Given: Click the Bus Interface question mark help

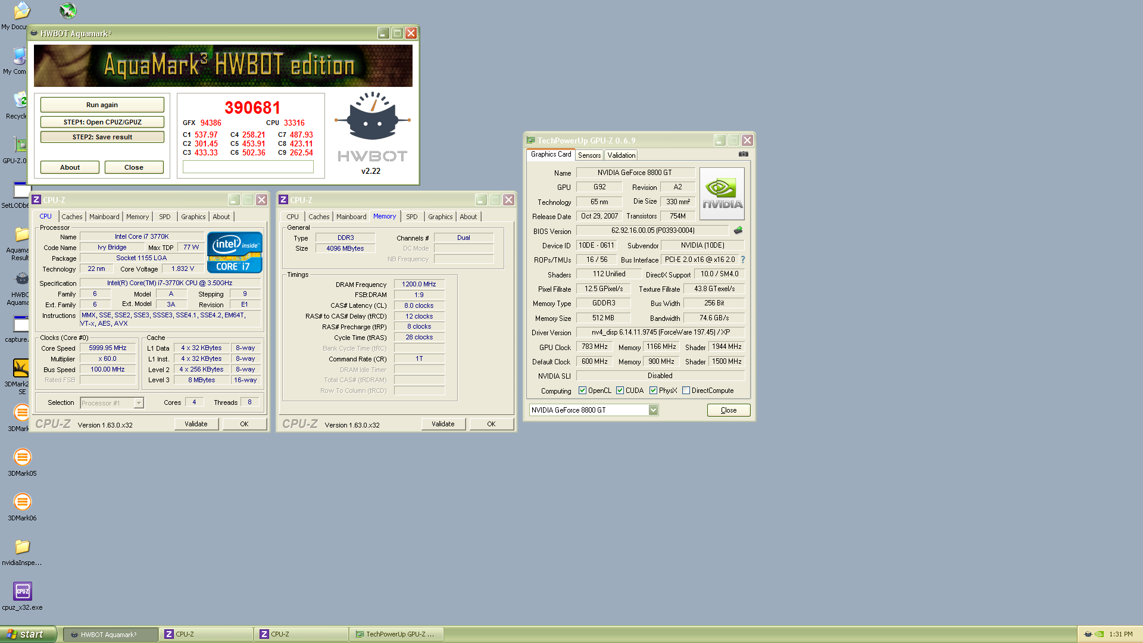Looking at the screenshot, I should [743, 260].
